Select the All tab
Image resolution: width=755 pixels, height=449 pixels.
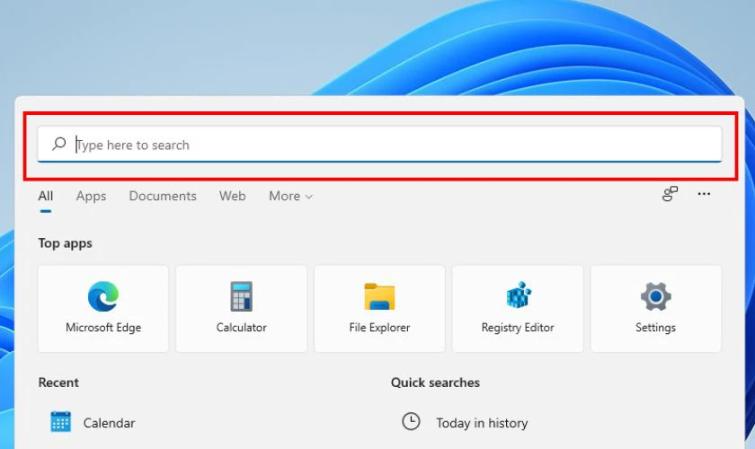point(46,197)
